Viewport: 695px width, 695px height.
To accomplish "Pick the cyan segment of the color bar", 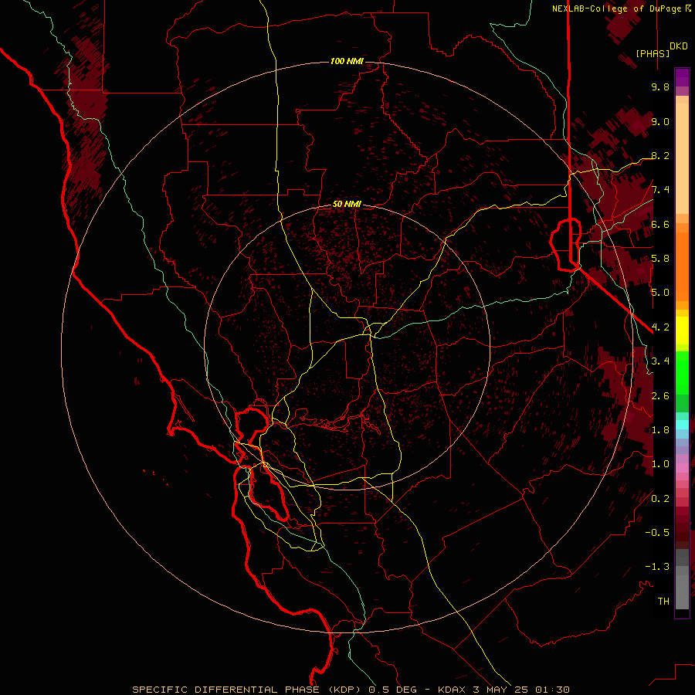I will pos(682,425).
